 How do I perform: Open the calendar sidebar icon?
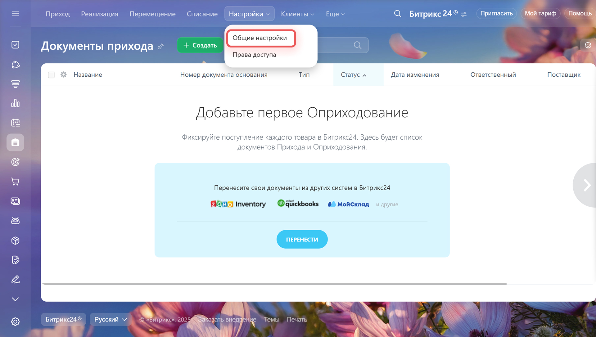tap(15, 123)
